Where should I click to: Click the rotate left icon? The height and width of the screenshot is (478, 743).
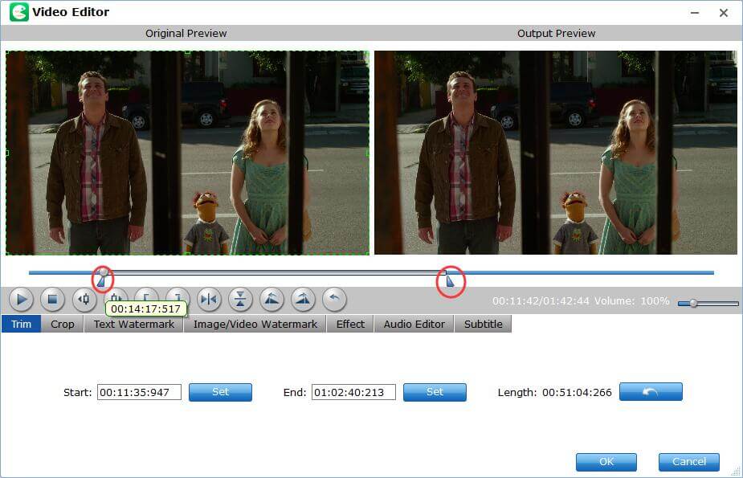pos(271,300)
